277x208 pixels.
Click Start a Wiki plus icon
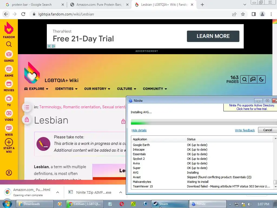[9, 142]
